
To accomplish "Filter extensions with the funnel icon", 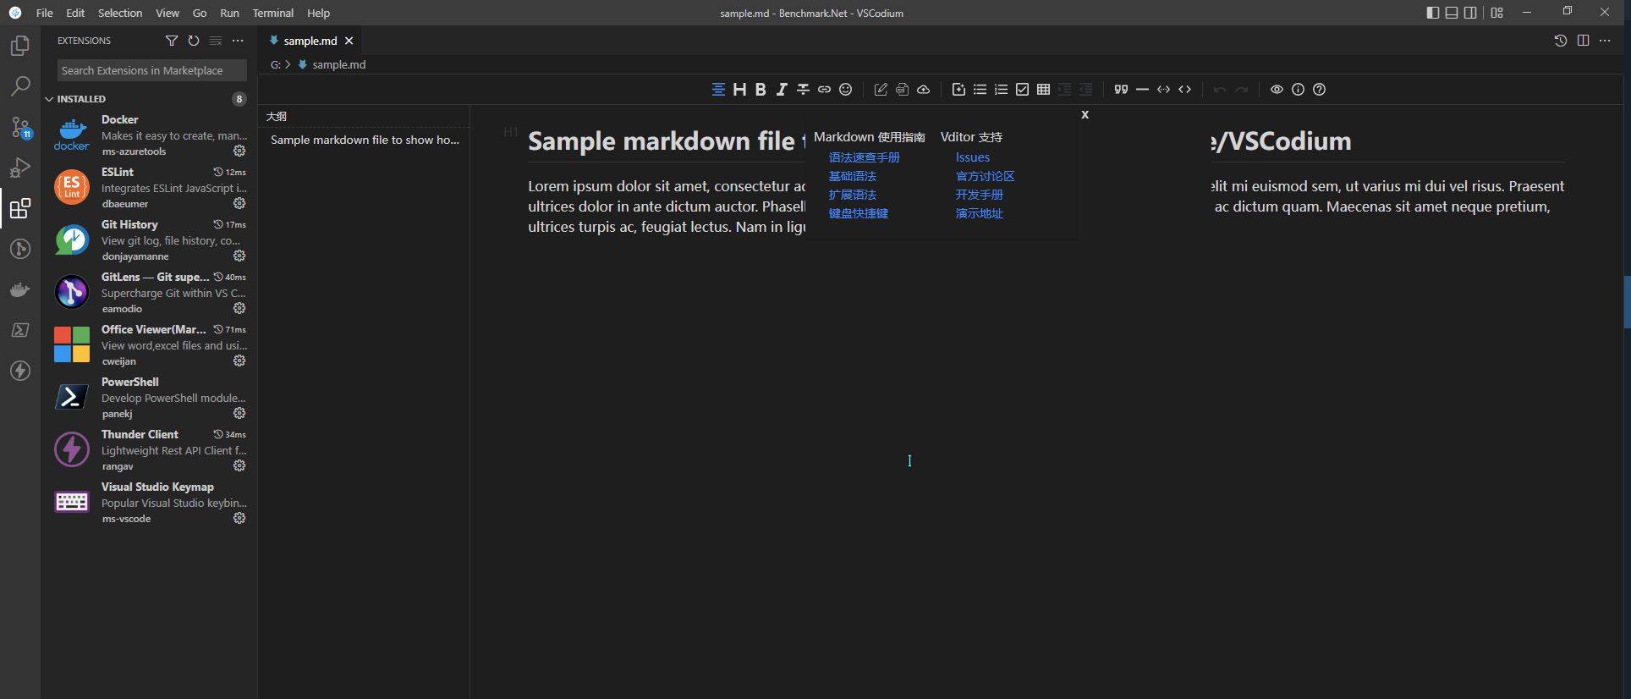I will pyautogui.click(x=172, y=41).
